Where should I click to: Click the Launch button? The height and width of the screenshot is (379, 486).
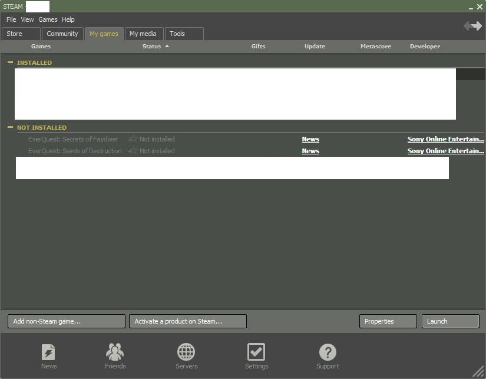pos(450,321)
